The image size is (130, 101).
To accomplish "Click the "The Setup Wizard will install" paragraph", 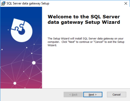I will (x=86, y=42).
